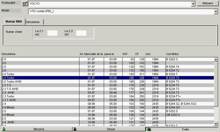Viewport: 220px width, 132px height.
Task: Select the row with engine code B 5204 T2
Action: click(x=108, y=70)
